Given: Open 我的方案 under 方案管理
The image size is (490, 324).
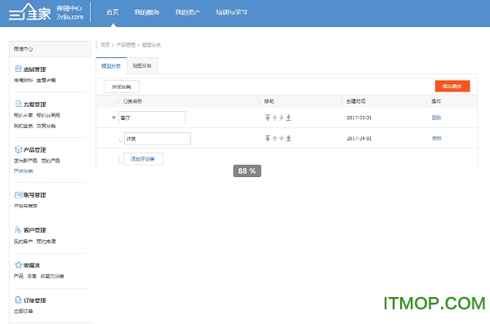Looking at the screenshot, I should click(23, 115).
